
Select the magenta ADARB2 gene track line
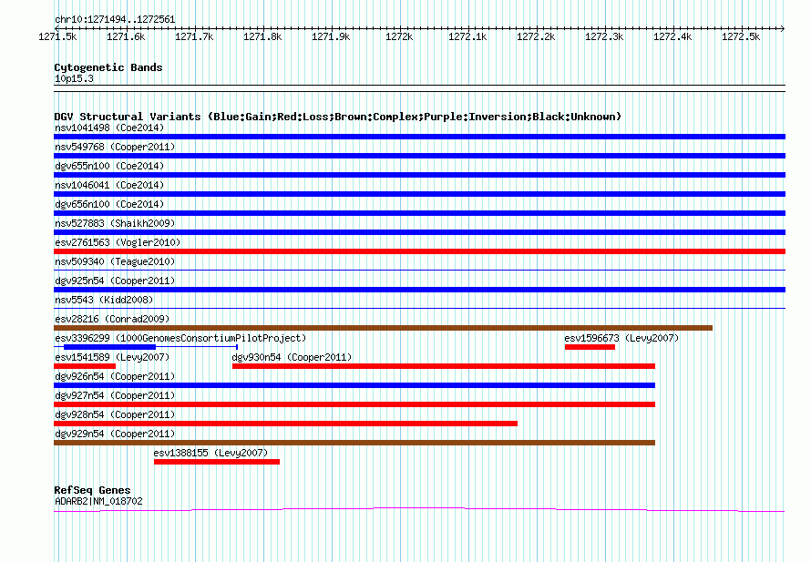(x=419, y=510)
